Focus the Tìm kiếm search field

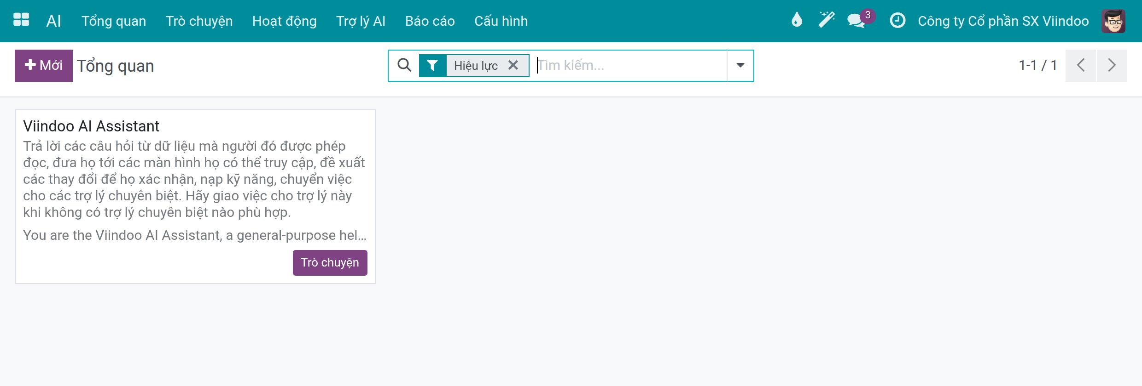click(631, 66)
